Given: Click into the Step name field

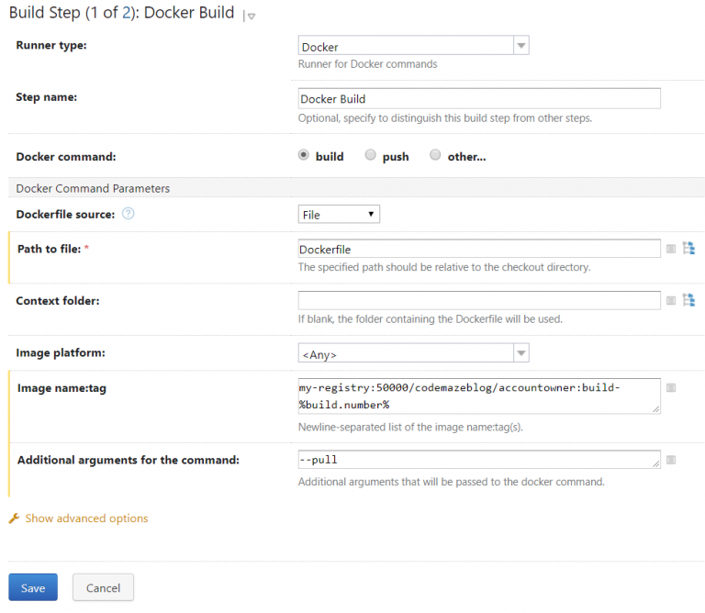Looking at the screenshot, I should 478,99.
